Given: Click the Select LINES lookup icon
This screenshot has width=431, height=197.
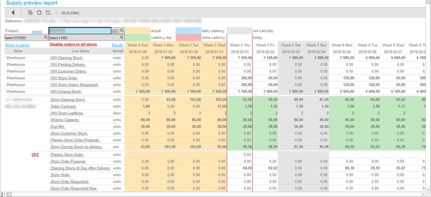Looking at the screenshot, I should (122, 38).
